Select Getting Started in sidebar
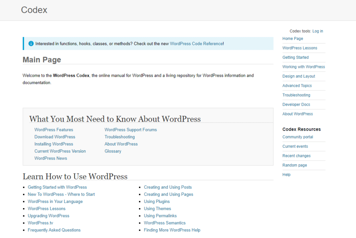This screenshot has height=238, width=356. 296,57
